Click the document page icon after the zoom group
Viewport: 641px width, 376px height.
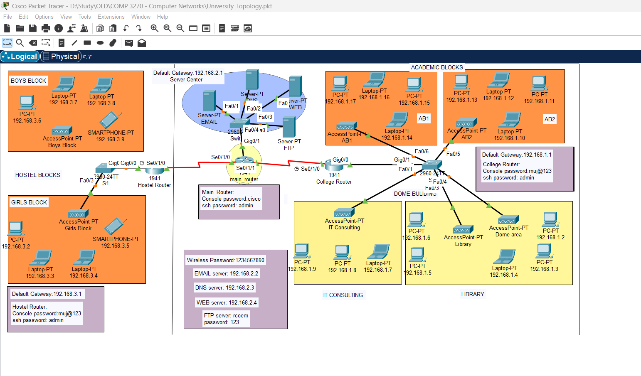click(222, 28)
